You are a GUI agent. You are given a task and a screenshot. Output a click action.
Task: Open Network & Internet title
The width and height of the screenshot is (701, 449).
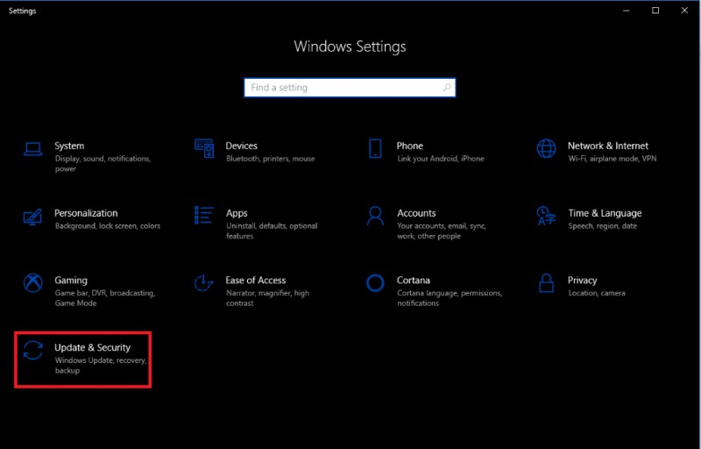608,146
